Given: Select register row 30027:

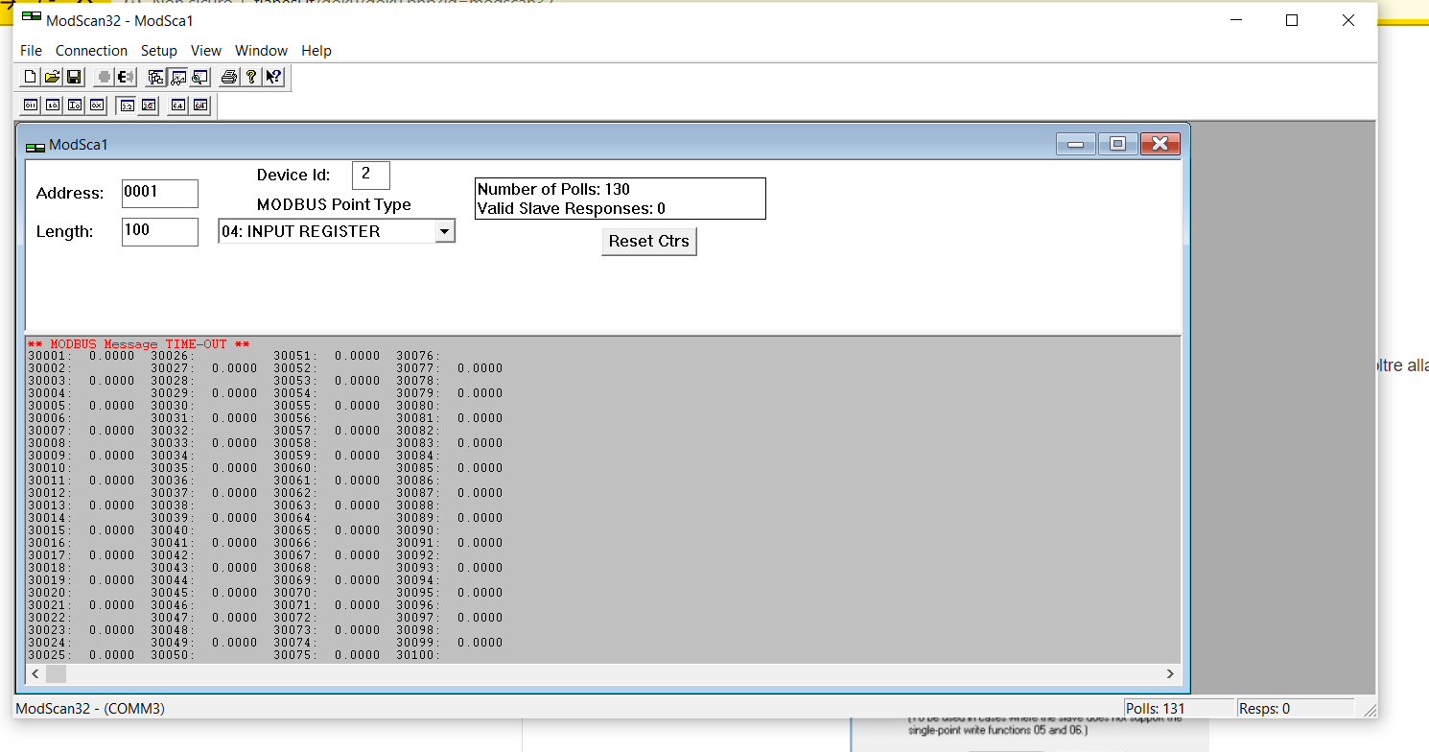Looking at the screenshot, I should pos(204,368).
